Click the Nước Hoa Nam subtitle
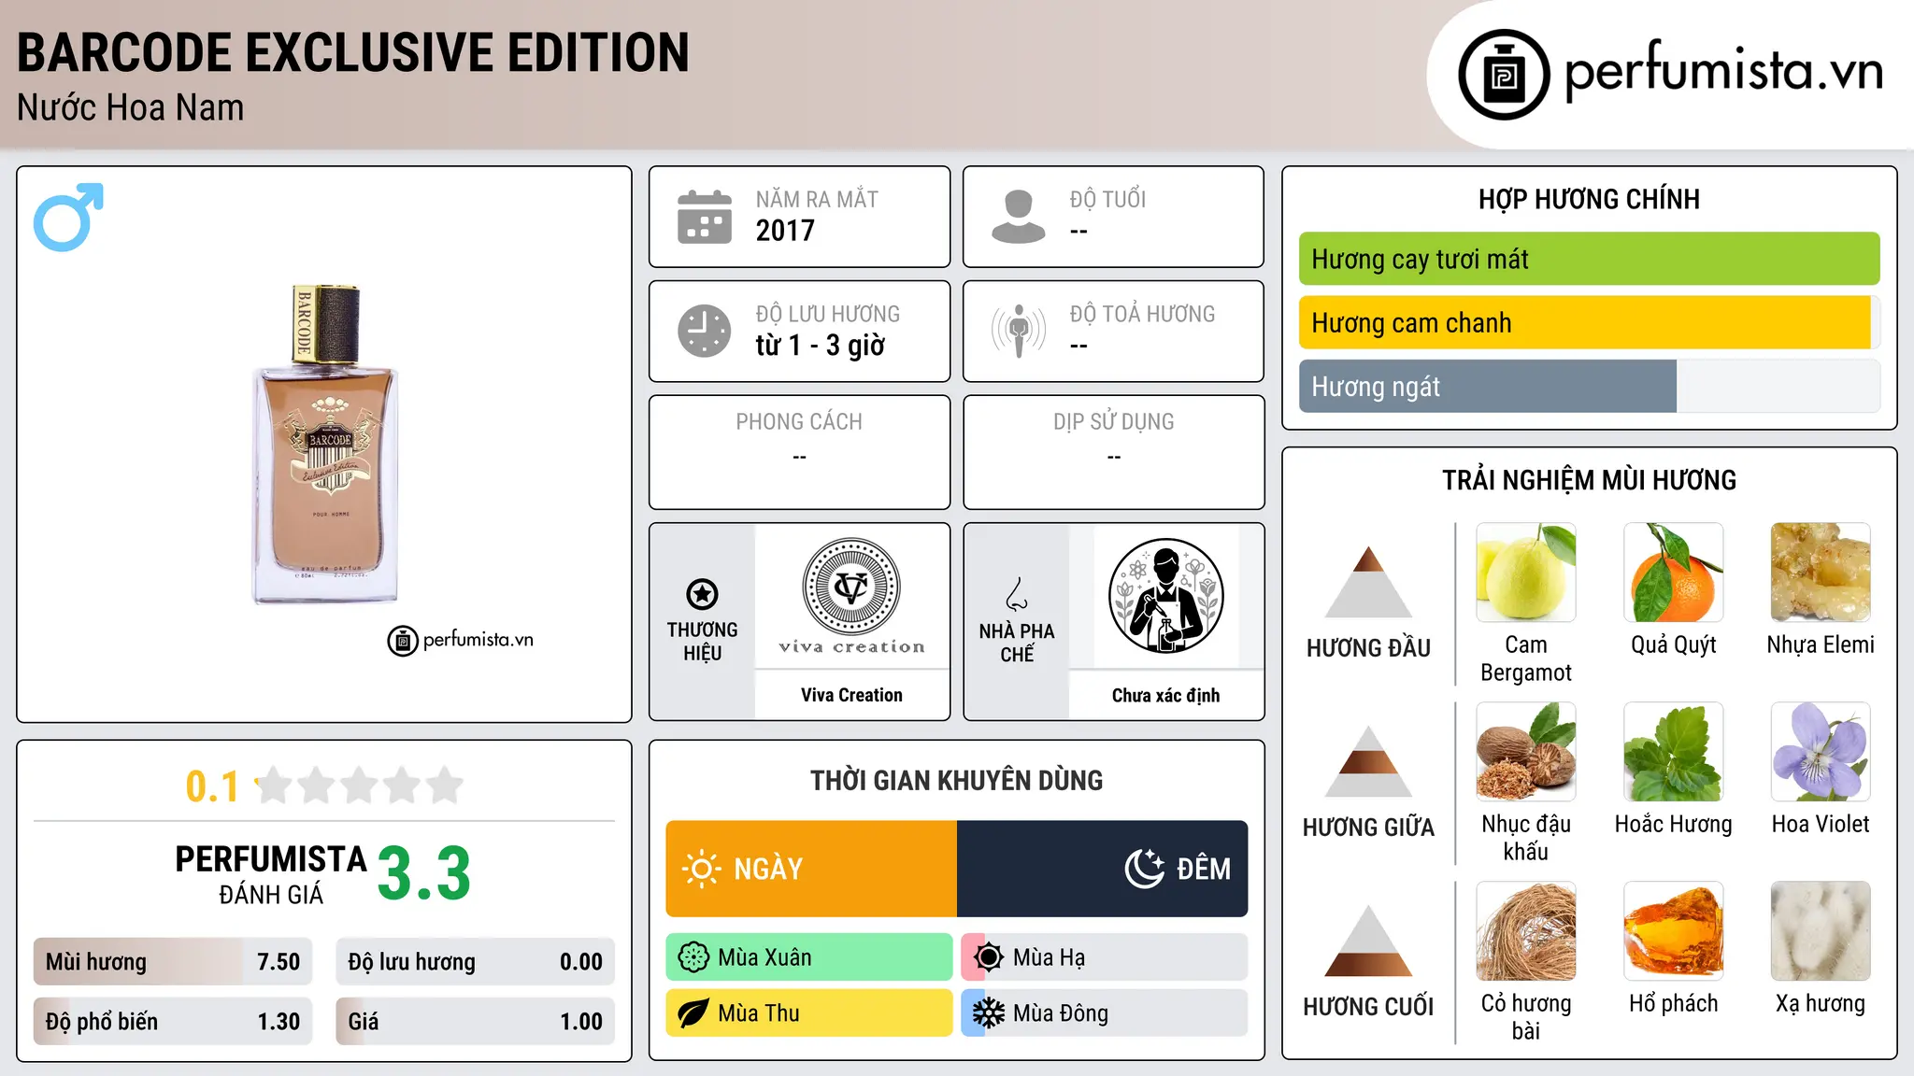The width and height of the screenshot is (1914, 1076). (131, 107)
